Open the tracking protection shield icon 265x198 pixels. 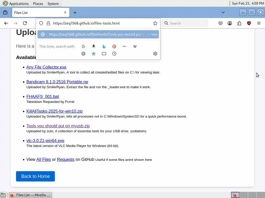(41, 23)
